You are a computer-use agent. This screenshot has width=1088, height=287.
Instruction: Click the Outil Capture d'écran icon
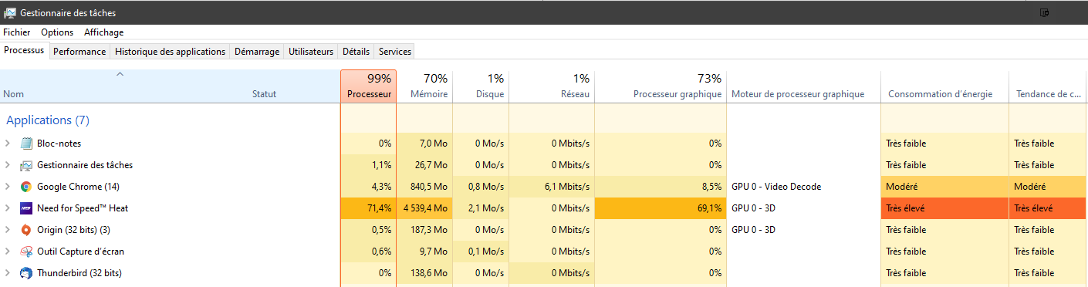pos(26,252)
